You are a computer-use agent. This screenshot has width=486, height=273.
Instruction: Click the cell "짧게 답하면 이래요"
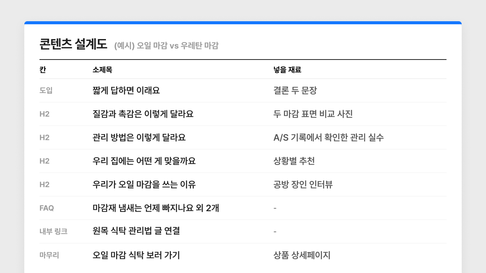coord(126,91)
